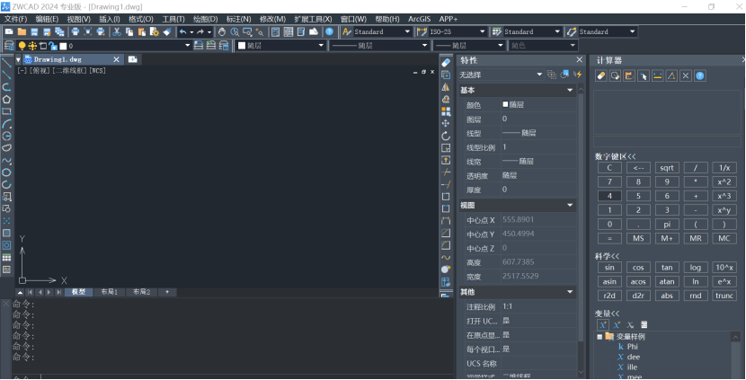
Task: Select the Ellipse draw tool
Action: click(x=6, y=172)
